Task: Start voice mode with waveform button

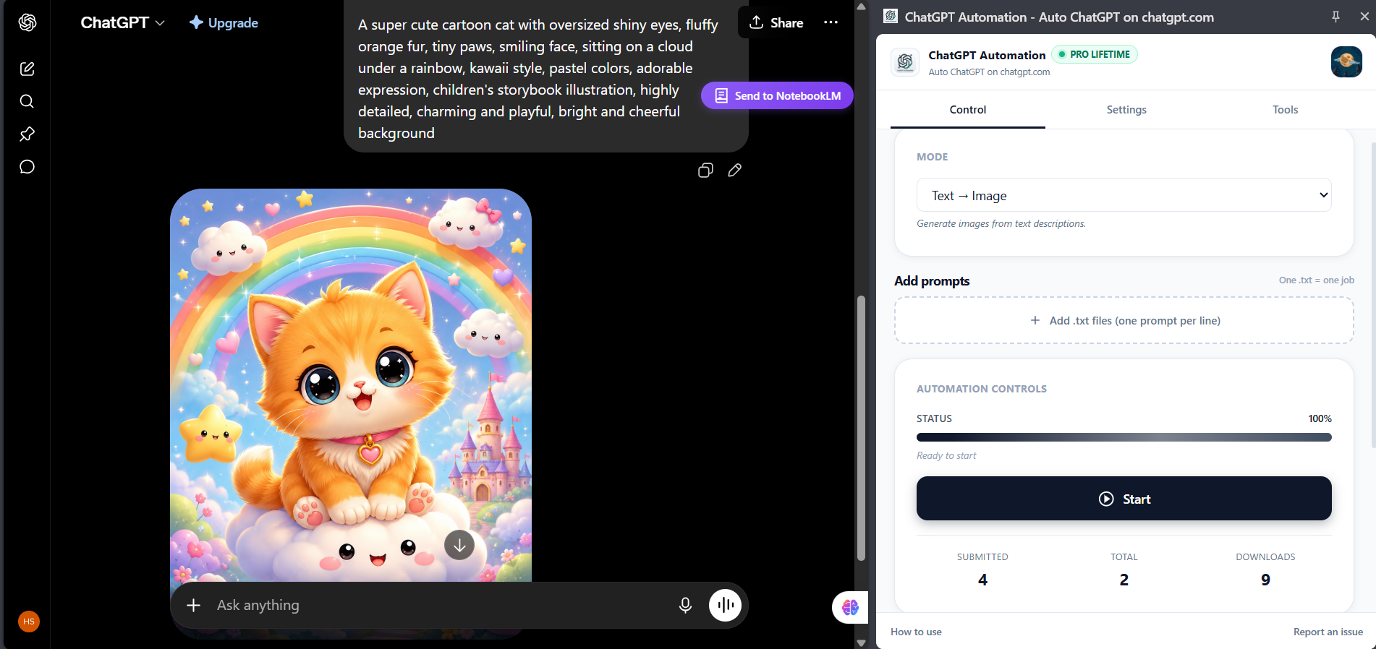Action: coord(725,605)
